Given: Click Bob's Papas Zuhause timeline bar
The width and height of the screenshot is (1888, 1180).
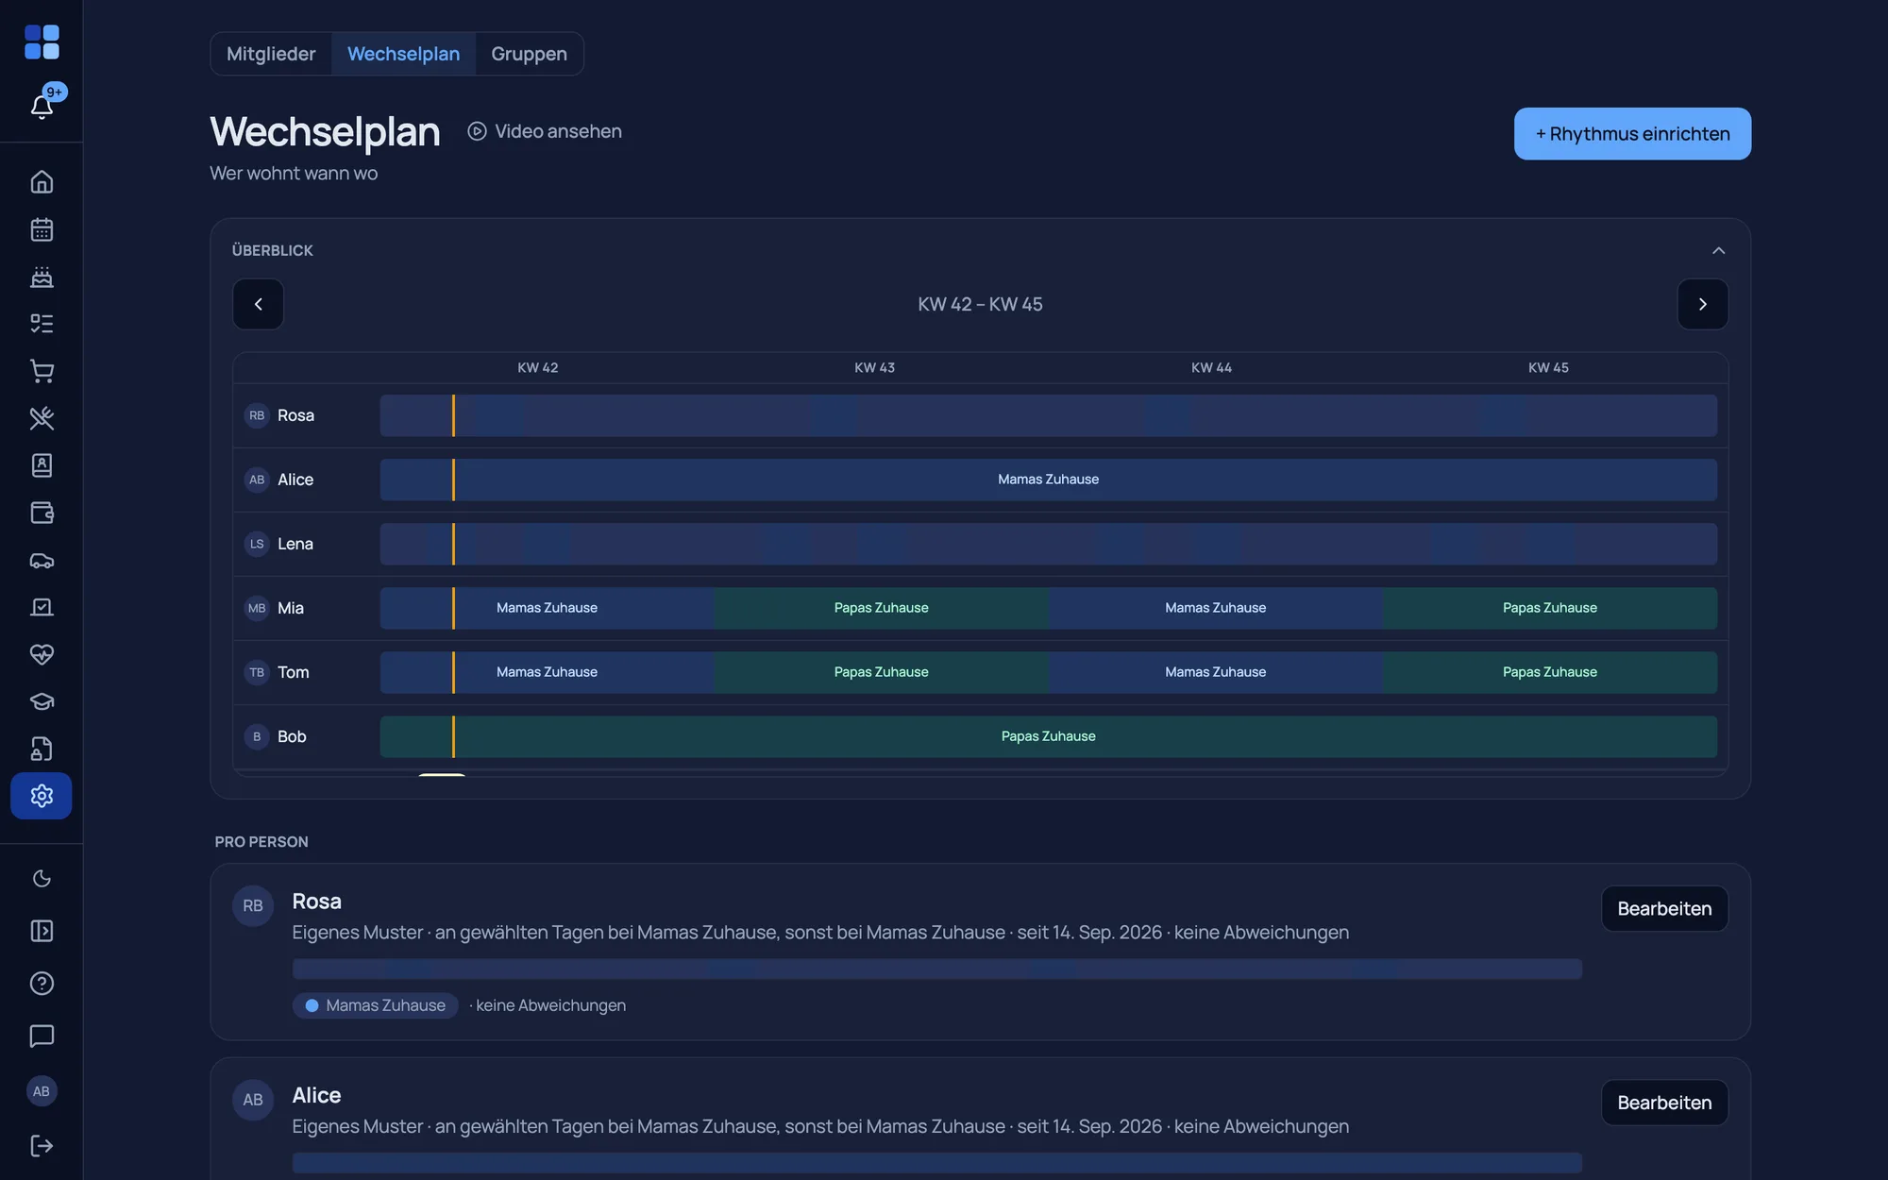Looking at the screenshot, I should pyautogui.click(x=1048, y=736).
